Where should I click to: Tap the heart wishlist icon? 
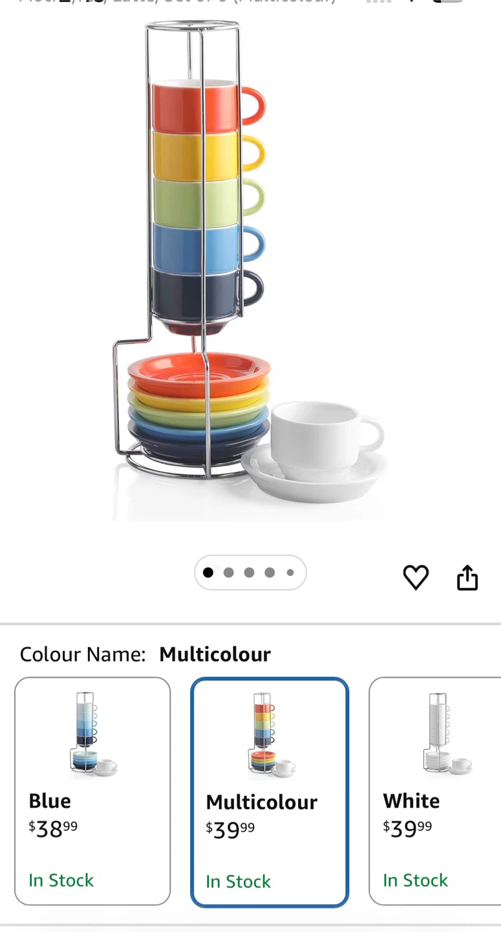[x=416, y=577]
